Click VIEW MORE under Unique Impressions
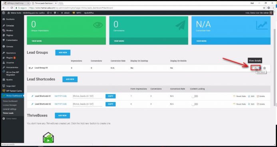Viewport: 277px width, 147px height. pos(37,41)
